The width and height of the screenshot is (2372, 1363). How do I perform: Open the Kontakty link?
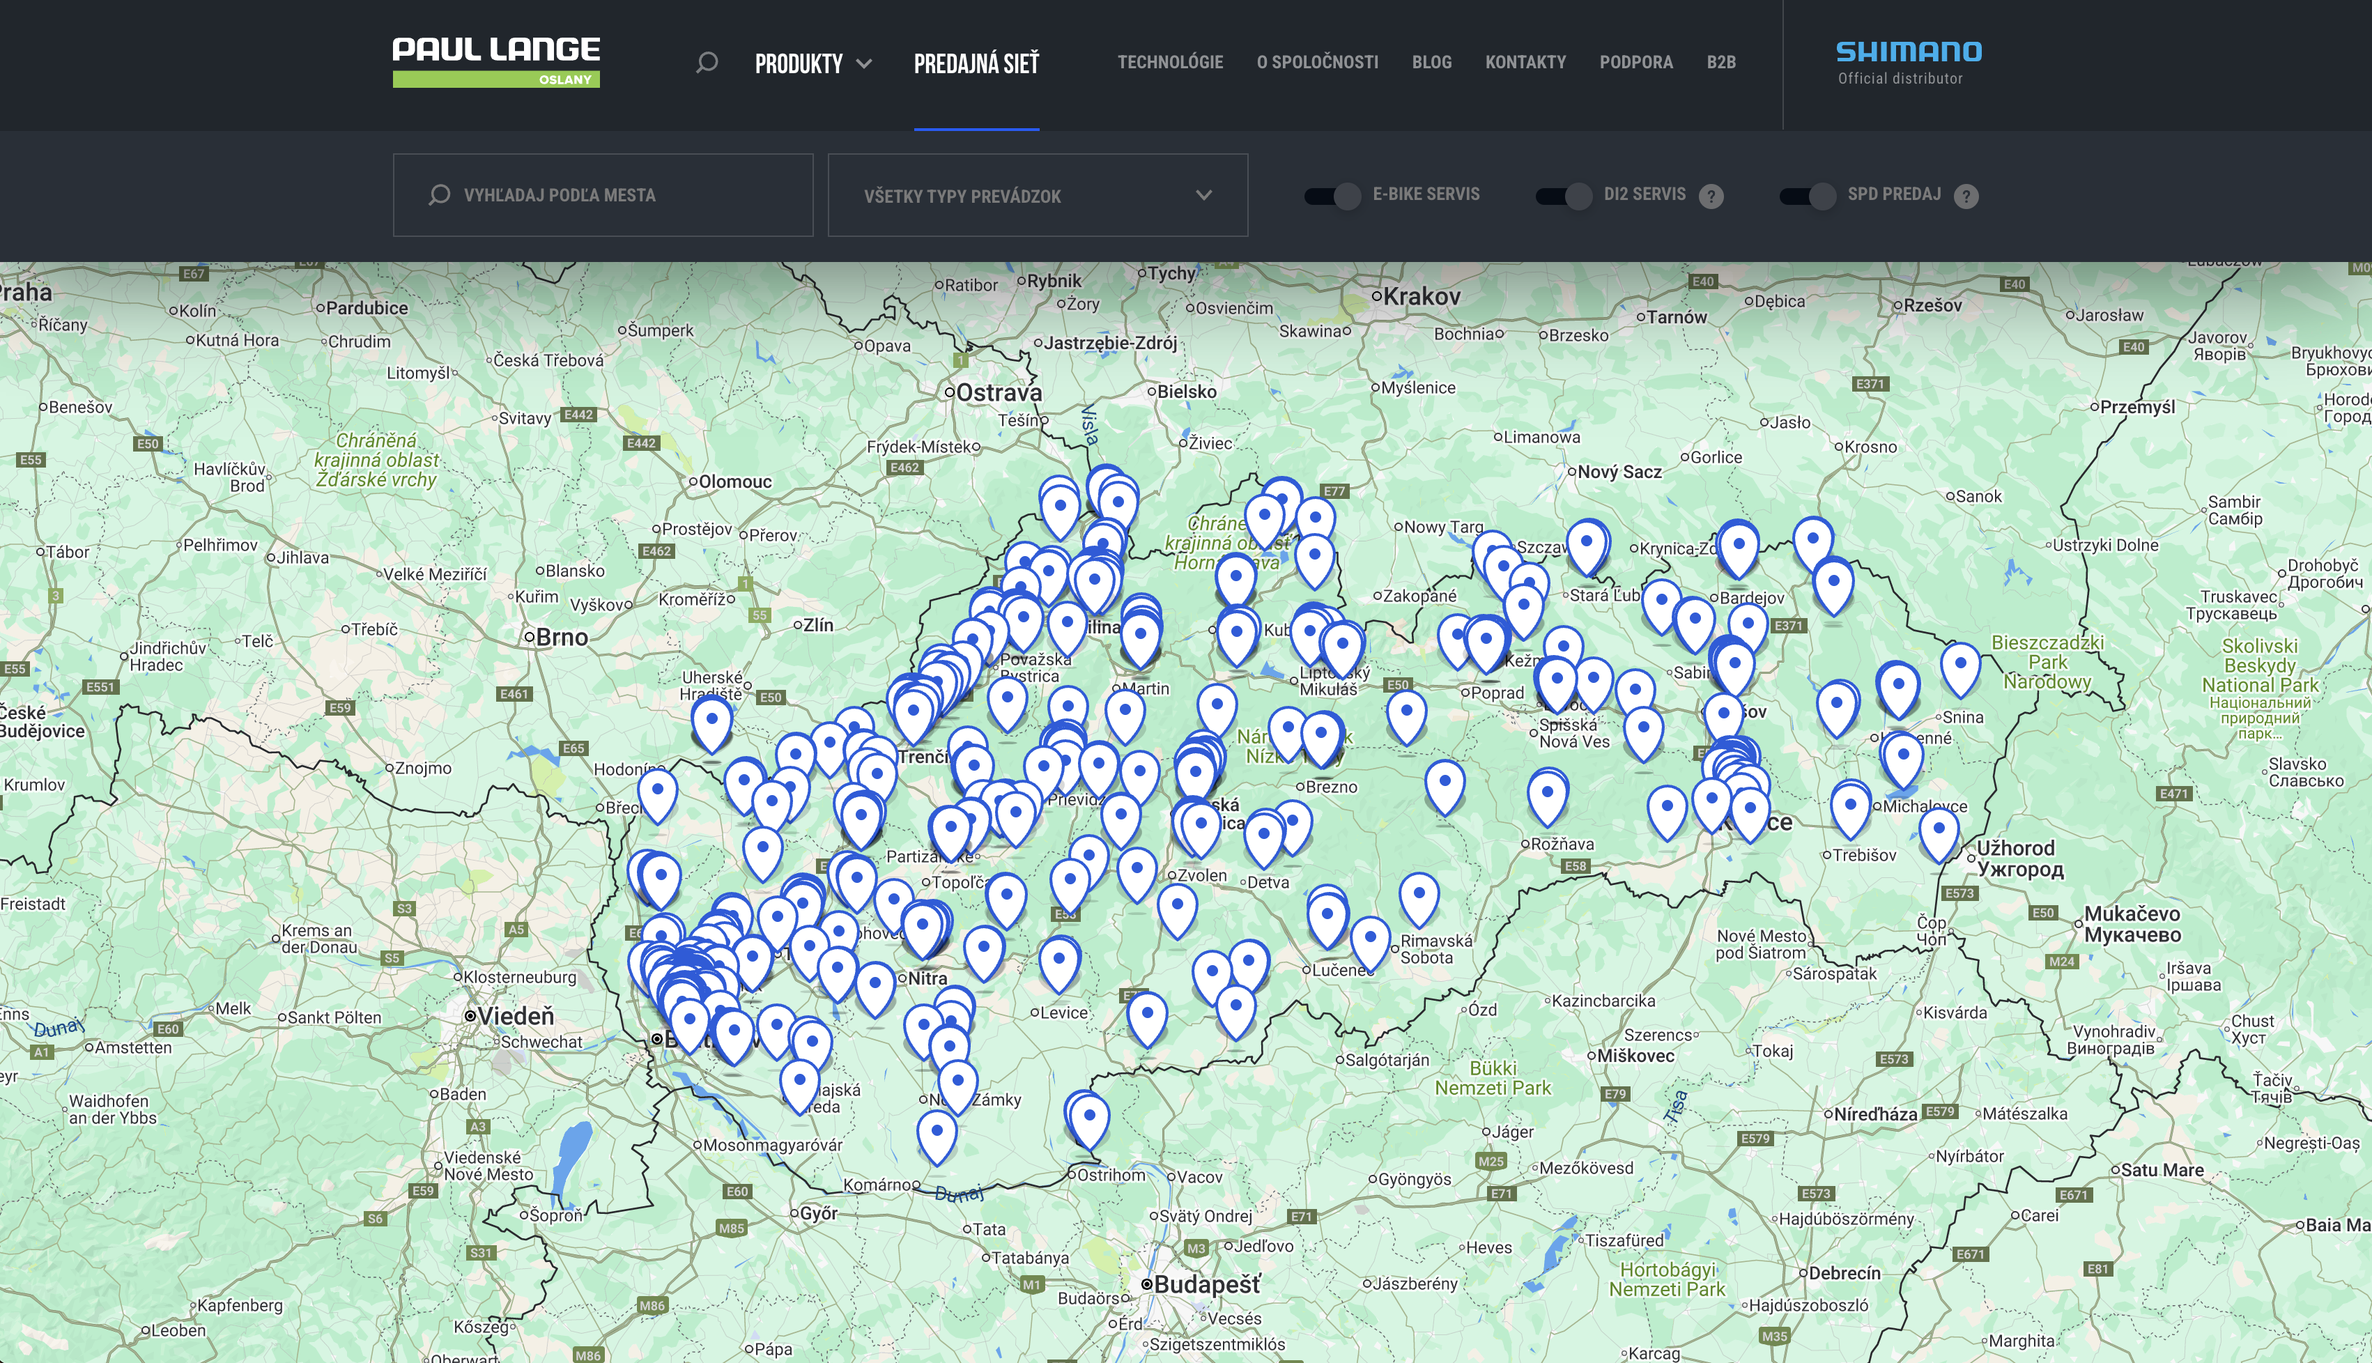coord(1525,62)
